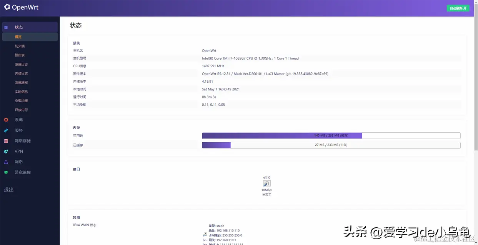Click the 网络存储 database icon
The width and height of the screenshot is (478, 245).
(5, 140)
